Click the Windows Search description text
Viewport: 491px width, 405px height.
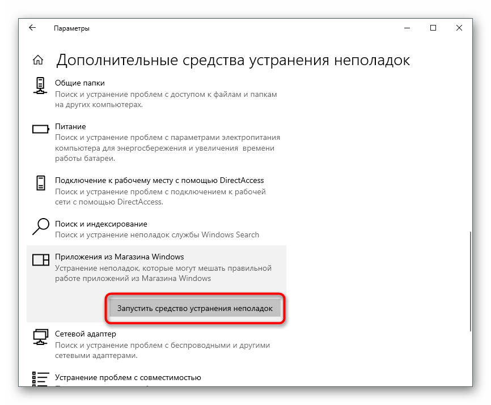click(157, 235)
